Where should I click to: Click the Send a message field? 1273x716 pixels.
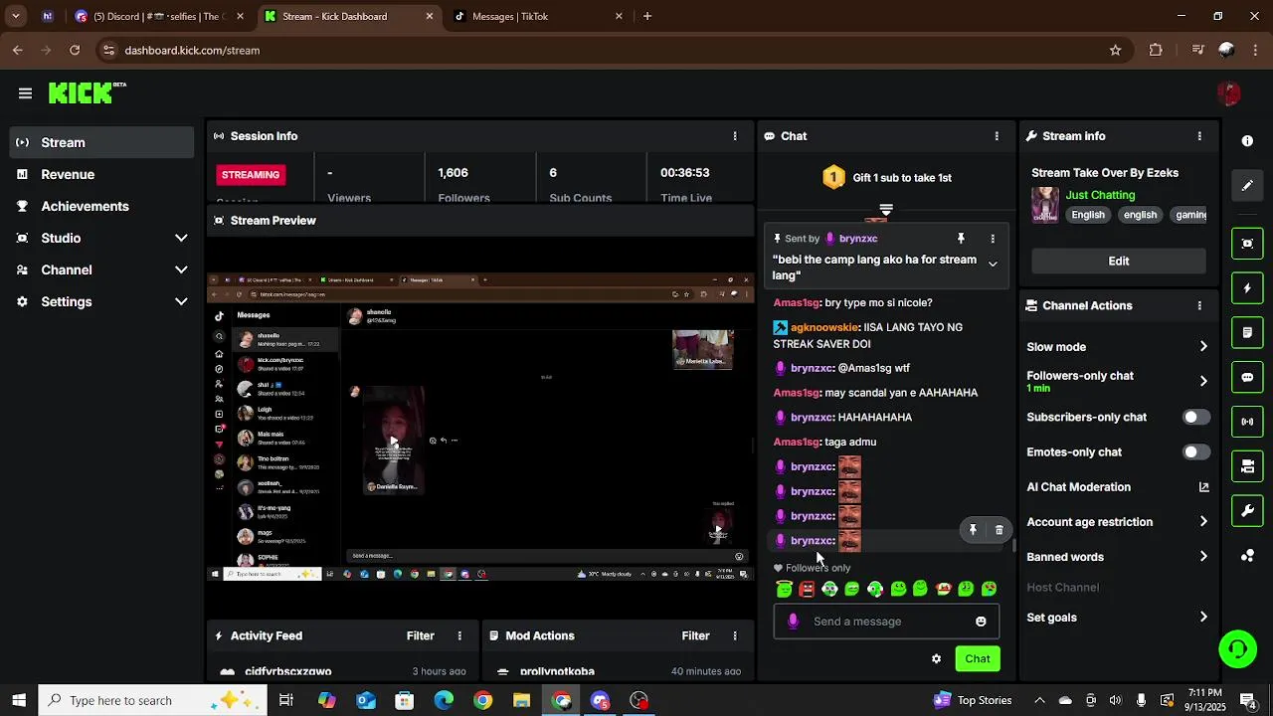coord(887,622)
